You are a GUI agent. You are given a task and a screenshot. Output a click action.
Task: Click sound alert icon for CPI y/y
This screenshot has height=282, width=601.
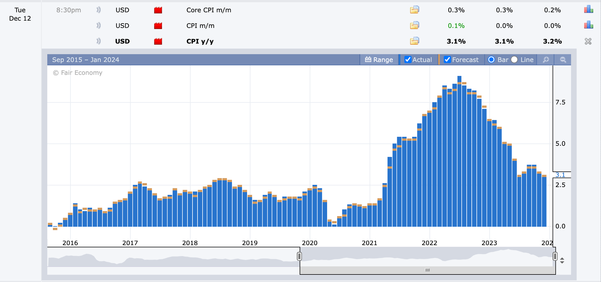[x=99, y=41]
